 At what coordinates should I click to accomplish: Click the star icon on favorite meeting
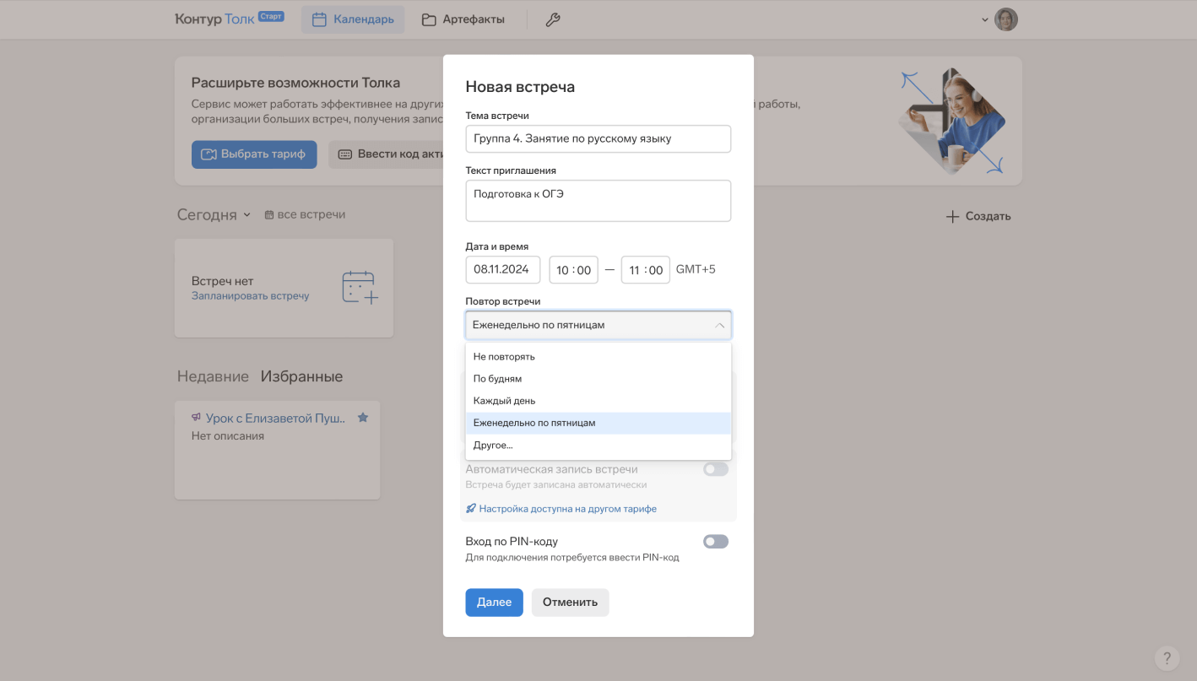363,418
